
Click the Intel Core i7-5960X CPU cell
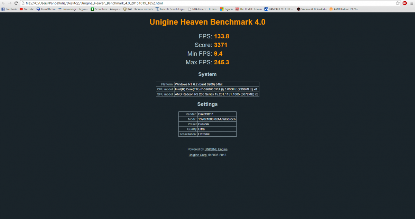(x=216, y=89)
